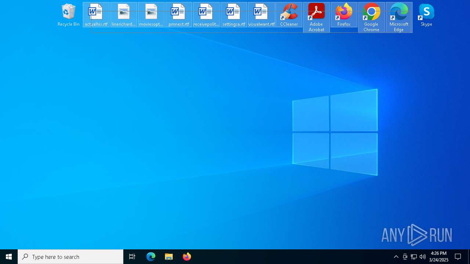Launch Edge from the taskbar
The image size is (470, 264).
point(151,257)
